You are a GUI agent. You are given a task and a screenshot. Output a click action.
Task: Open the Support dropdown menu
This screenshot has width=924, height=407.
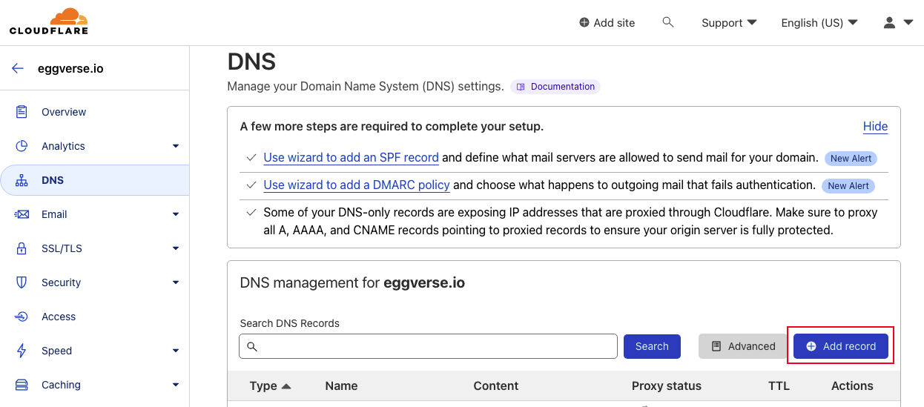(729, 23)
